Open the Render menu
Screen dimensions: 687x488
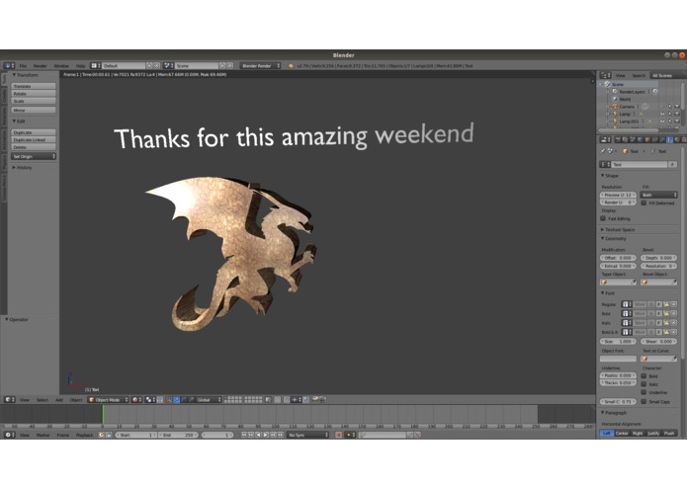[40, 65]
